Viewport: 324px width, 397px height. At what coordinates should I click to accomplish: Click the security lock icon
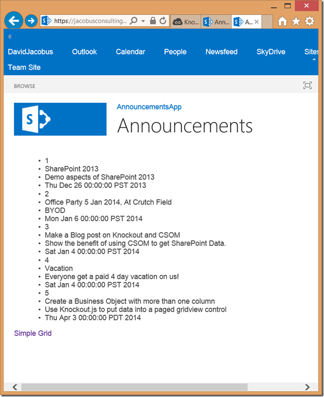point(153,21)
